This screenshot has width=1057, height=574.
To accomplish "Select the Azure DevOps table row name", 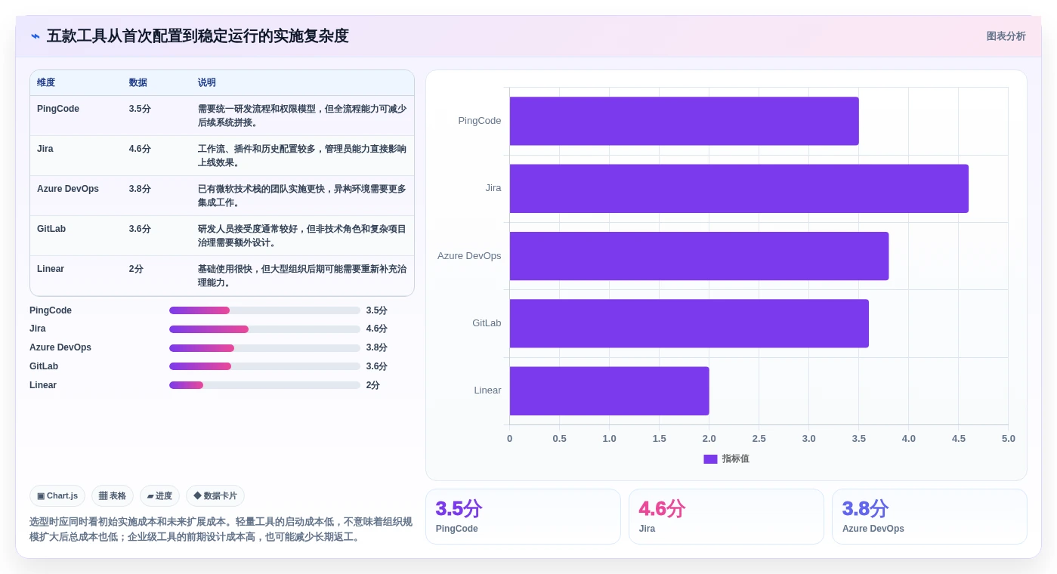I will [68, 189].
